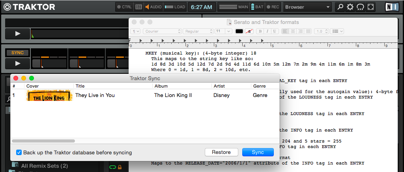Toggle underline formatting in TextEdit
The width and height of the screenshot is (404, 172).
[x=275, y=31]
